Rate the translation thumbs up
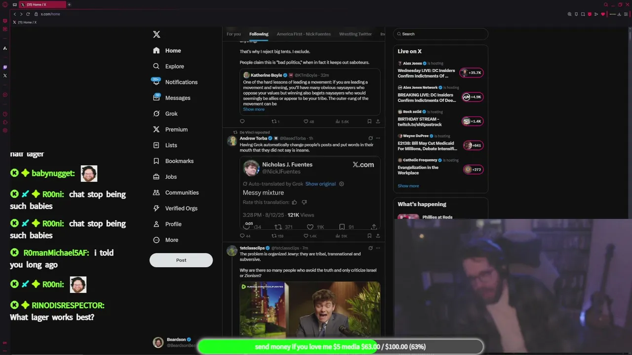Screen dimensions: 632x355 coord(294,202)
